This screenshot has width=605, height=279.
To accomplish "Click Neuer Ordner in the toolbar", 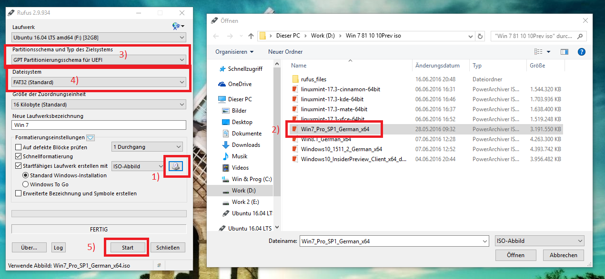I will (285, 52).
